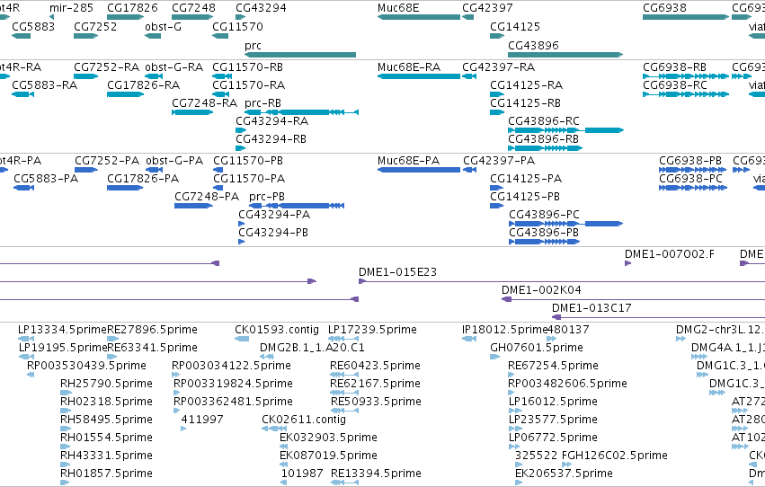Click EST FGH126C02.5prime
765x487 pixels.
pyautogui.click(x=567, y=465)
